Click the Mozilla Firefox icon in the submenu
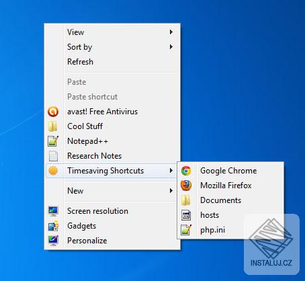 (x=186, y=186)
